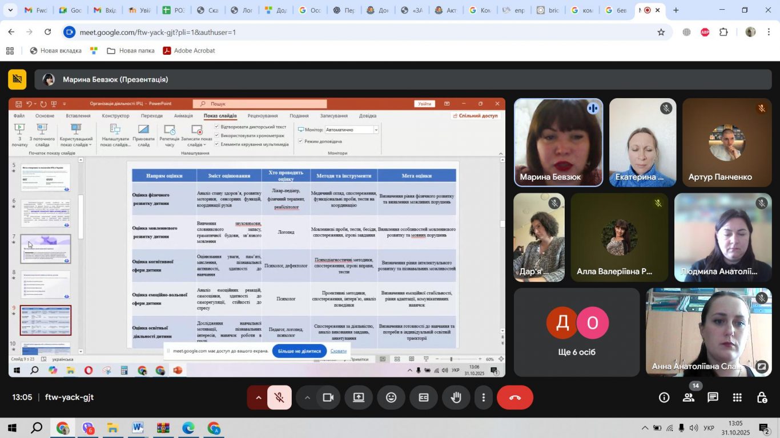
Task: Open the in-call chat panel
Action: [713, 398]
